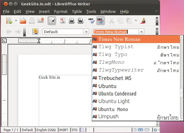Toggle Edit File mode button

pos(52,21)
